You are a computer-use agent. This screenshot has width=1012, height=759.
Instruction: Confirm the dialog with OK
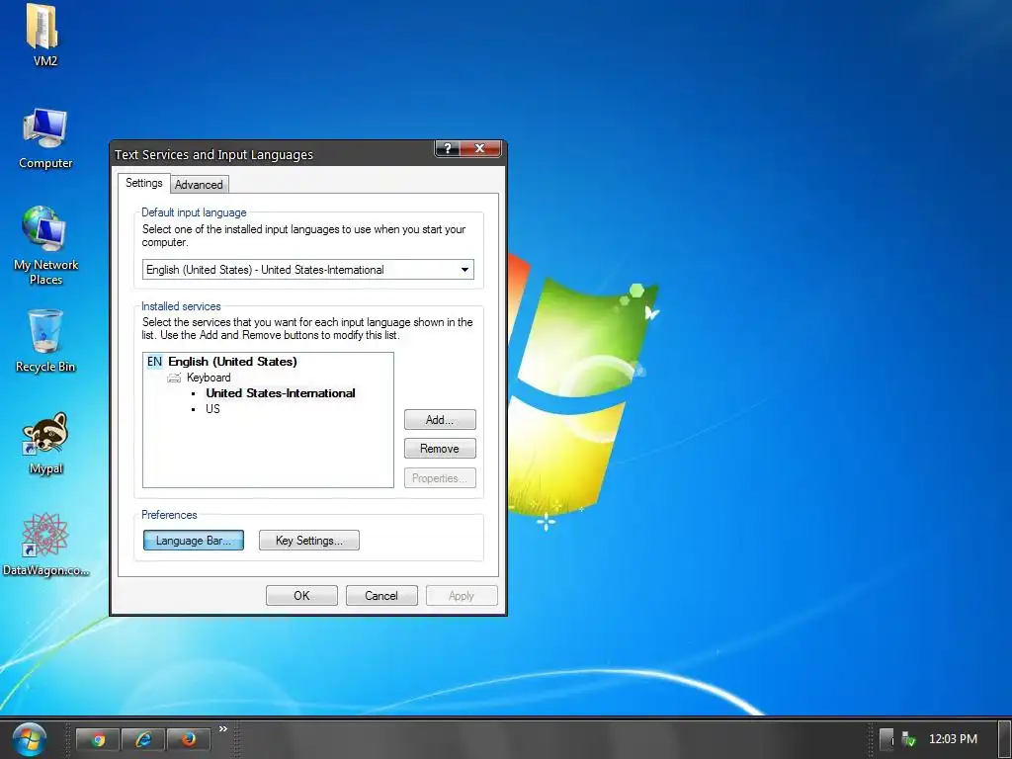tap(301, 596)
